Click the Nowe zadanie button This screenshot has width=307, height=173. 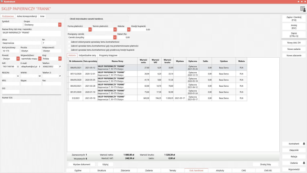click(294, 49)
